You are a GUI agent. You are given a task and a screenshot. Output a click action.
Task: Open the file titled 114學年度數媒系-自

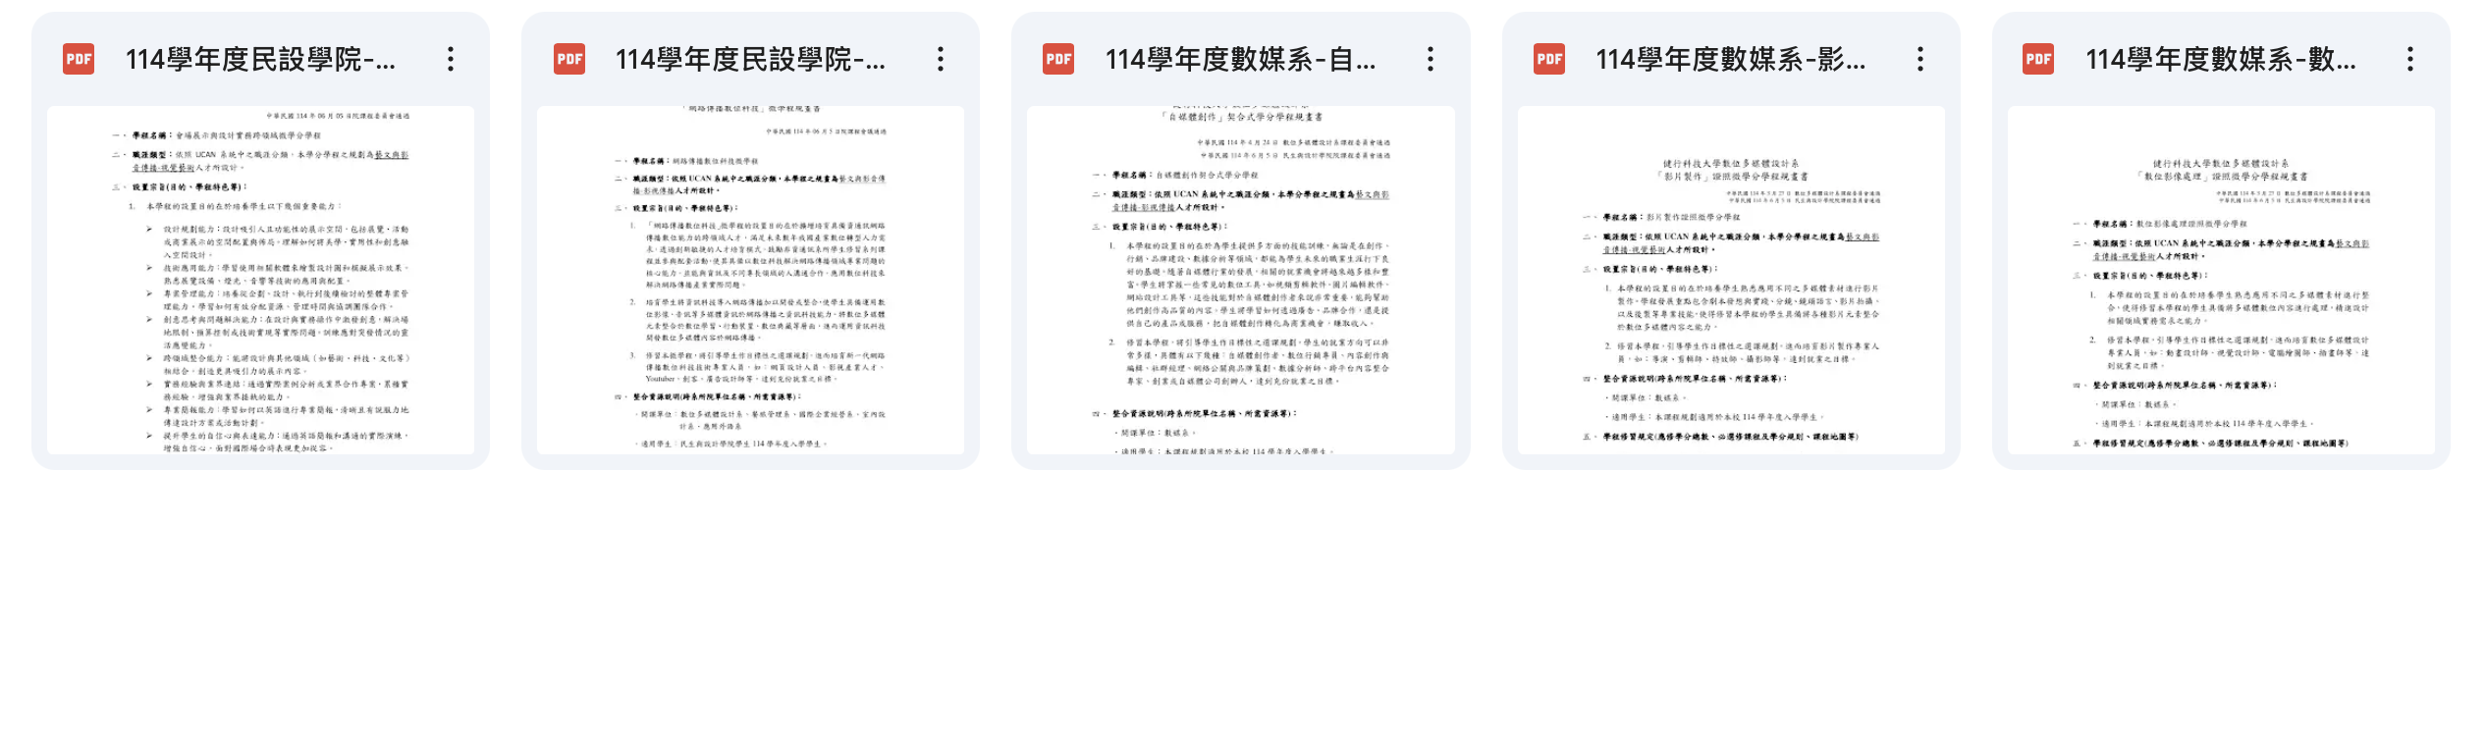1240,60
